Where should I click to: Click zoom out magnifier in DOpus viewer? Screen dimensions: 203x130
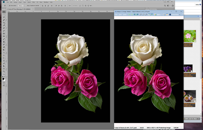tap(144, 15)
